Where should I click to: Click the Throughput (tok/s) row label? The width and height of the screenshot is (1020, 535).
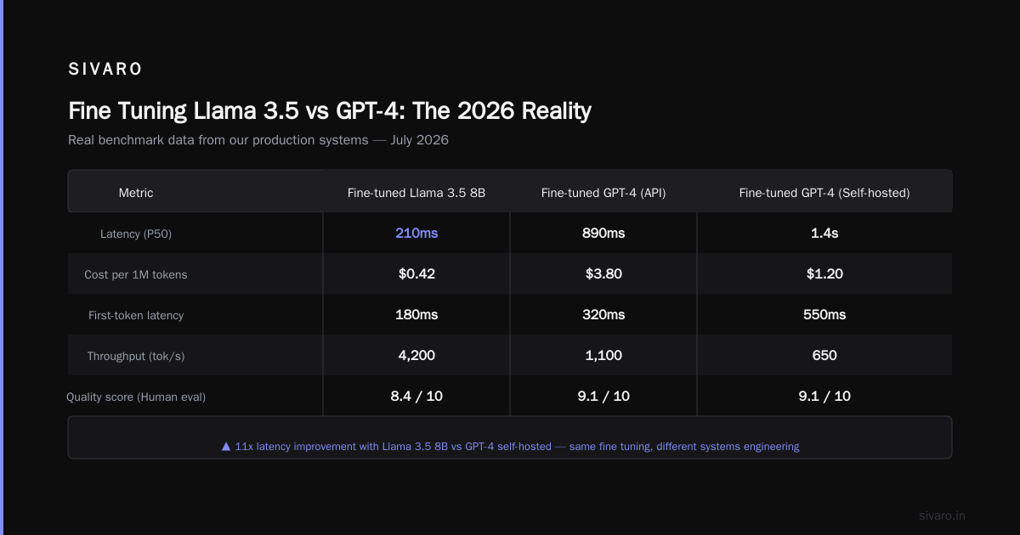136,356
